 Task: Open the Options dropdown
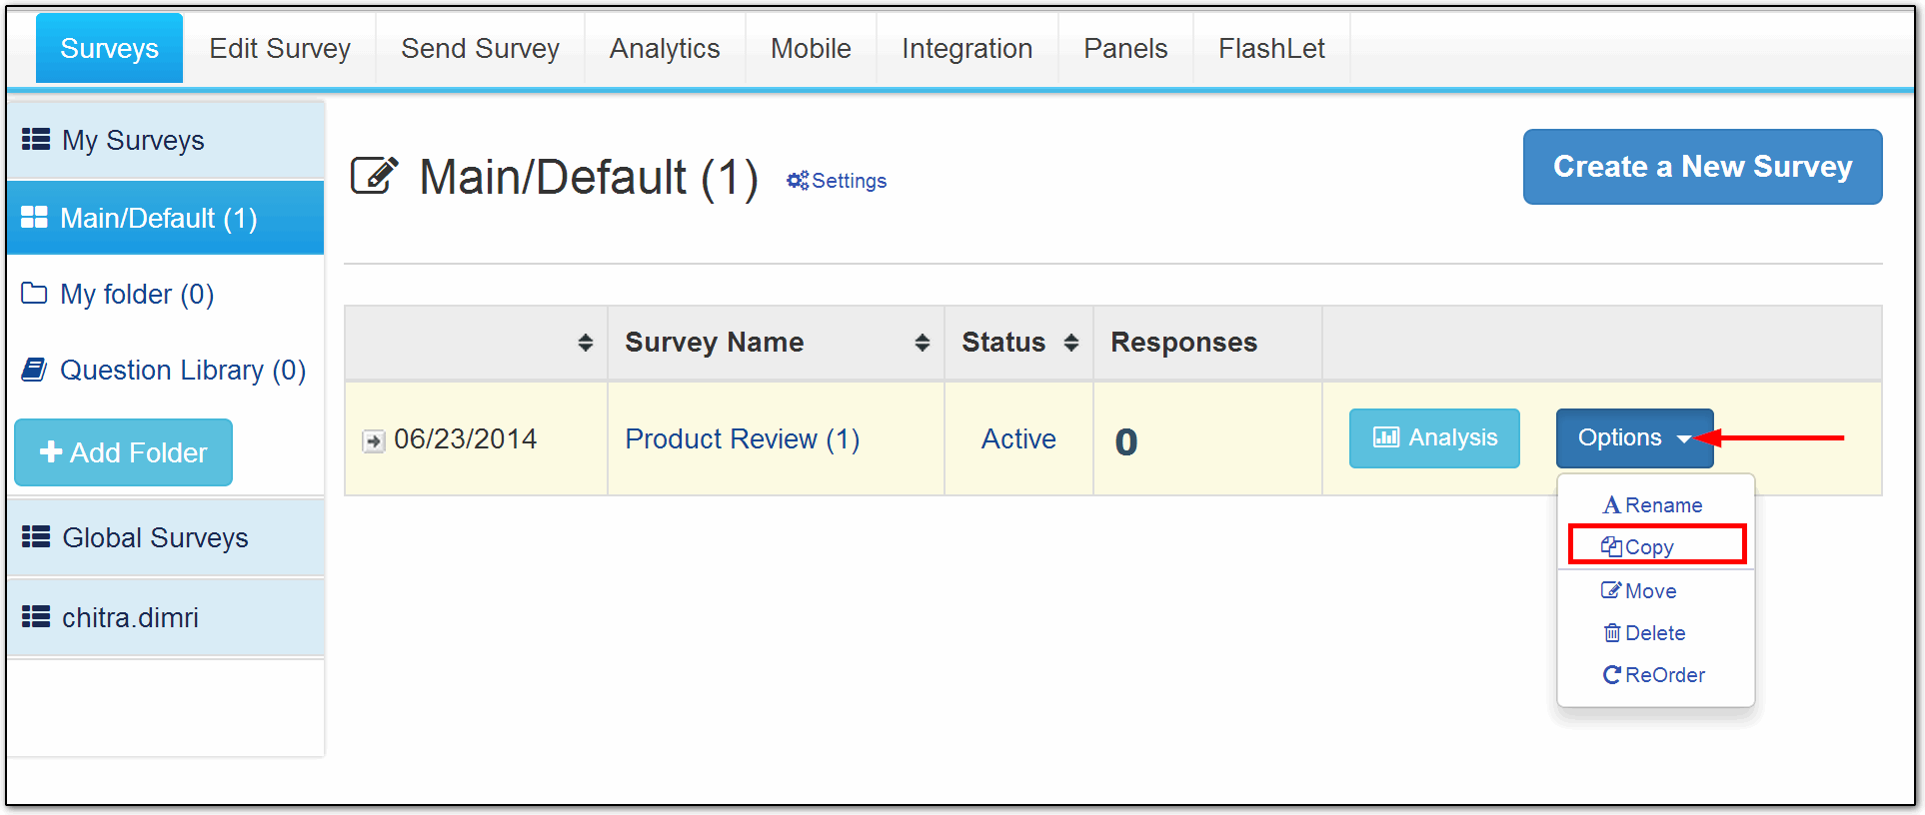1634,437
